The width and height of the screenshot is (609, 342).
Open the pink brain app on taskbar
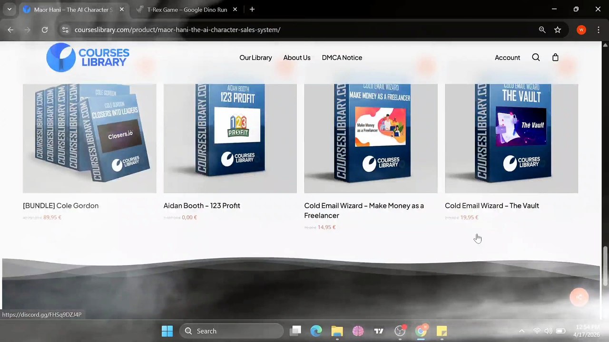[x=358, y=331]
